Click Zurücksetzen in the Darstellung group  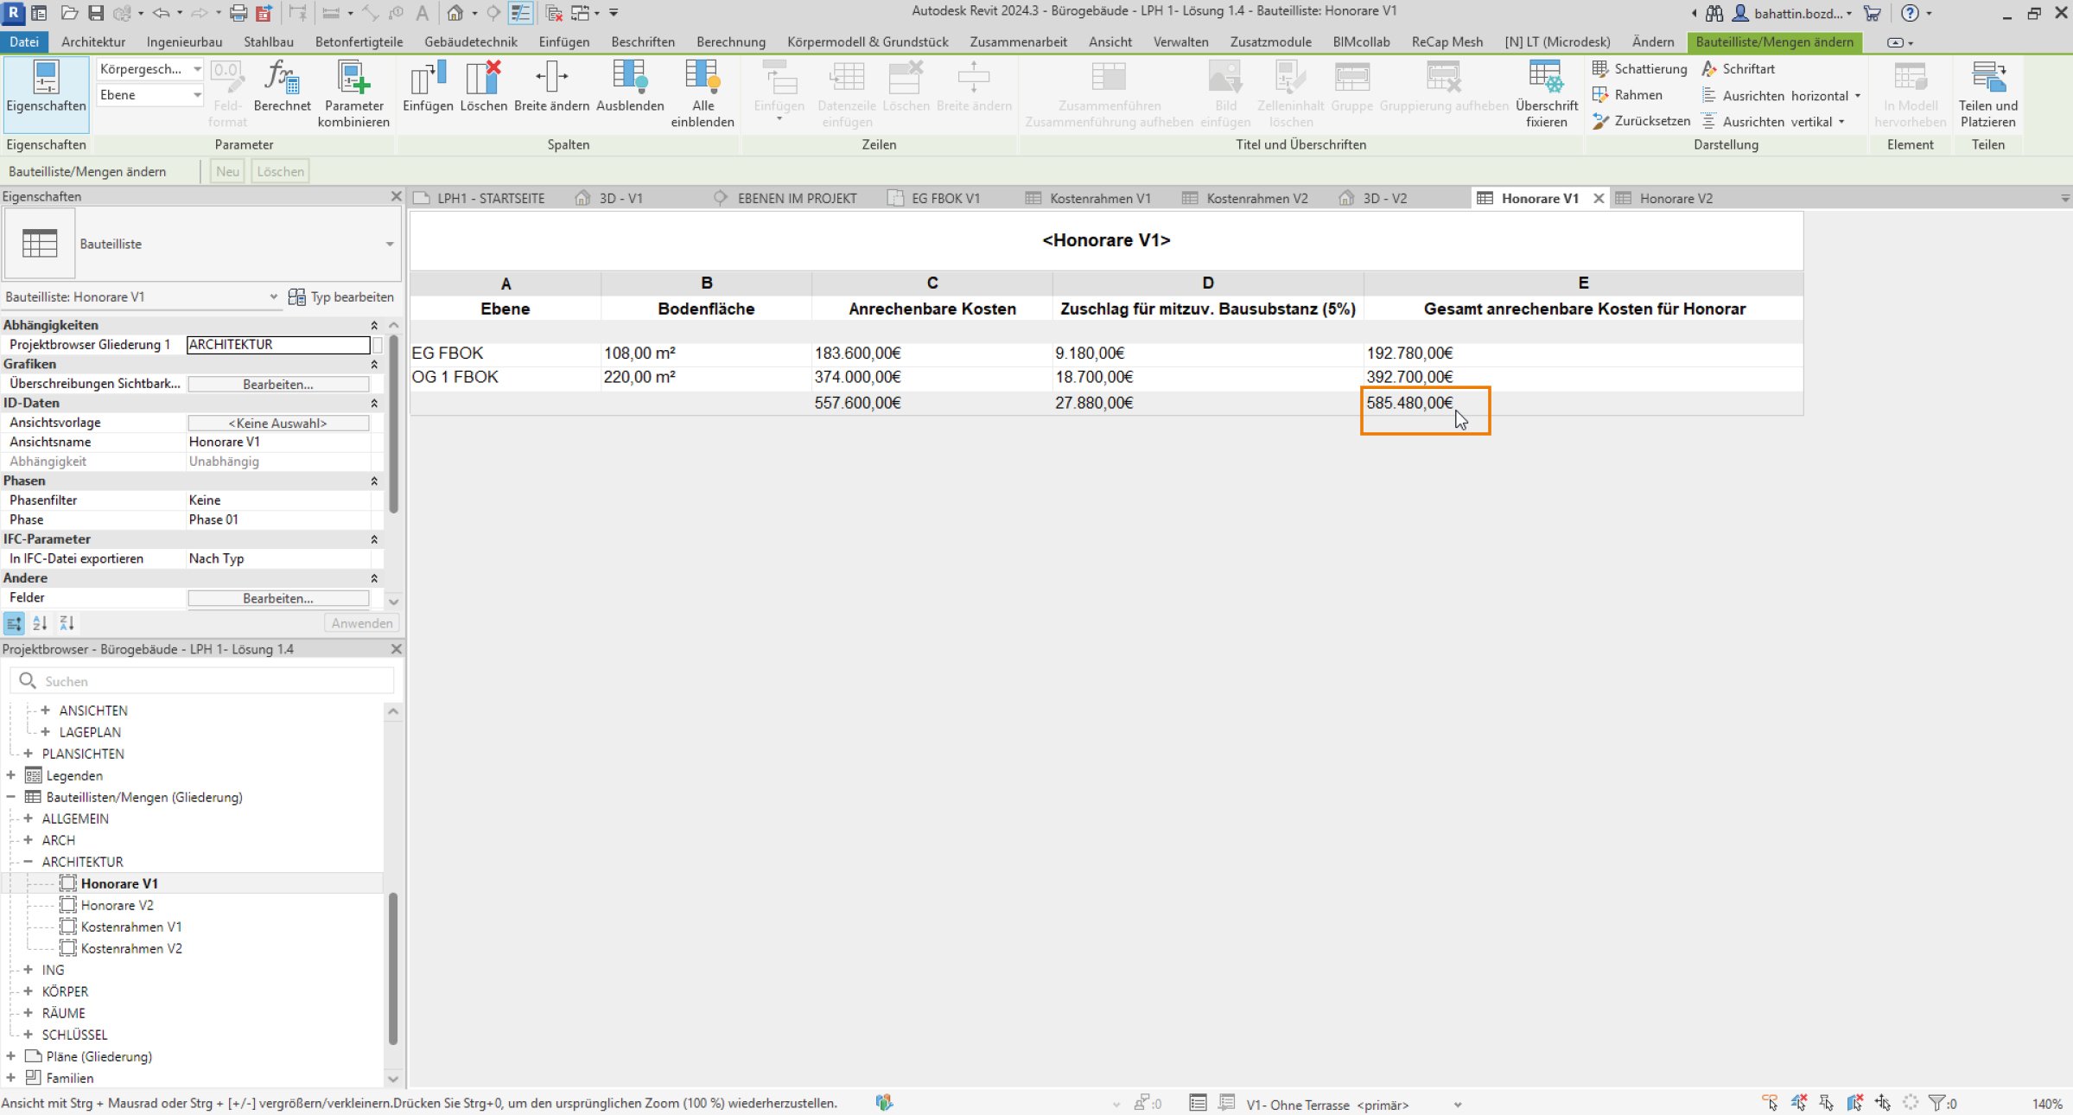click(x=1641, y=121)
